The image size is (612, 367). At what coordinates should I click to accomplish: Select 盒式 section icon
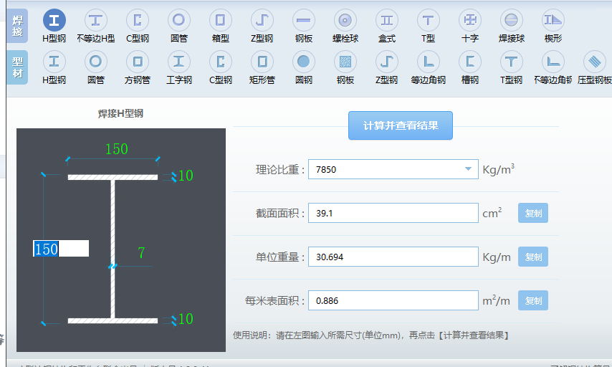click(x=387, y=20)
